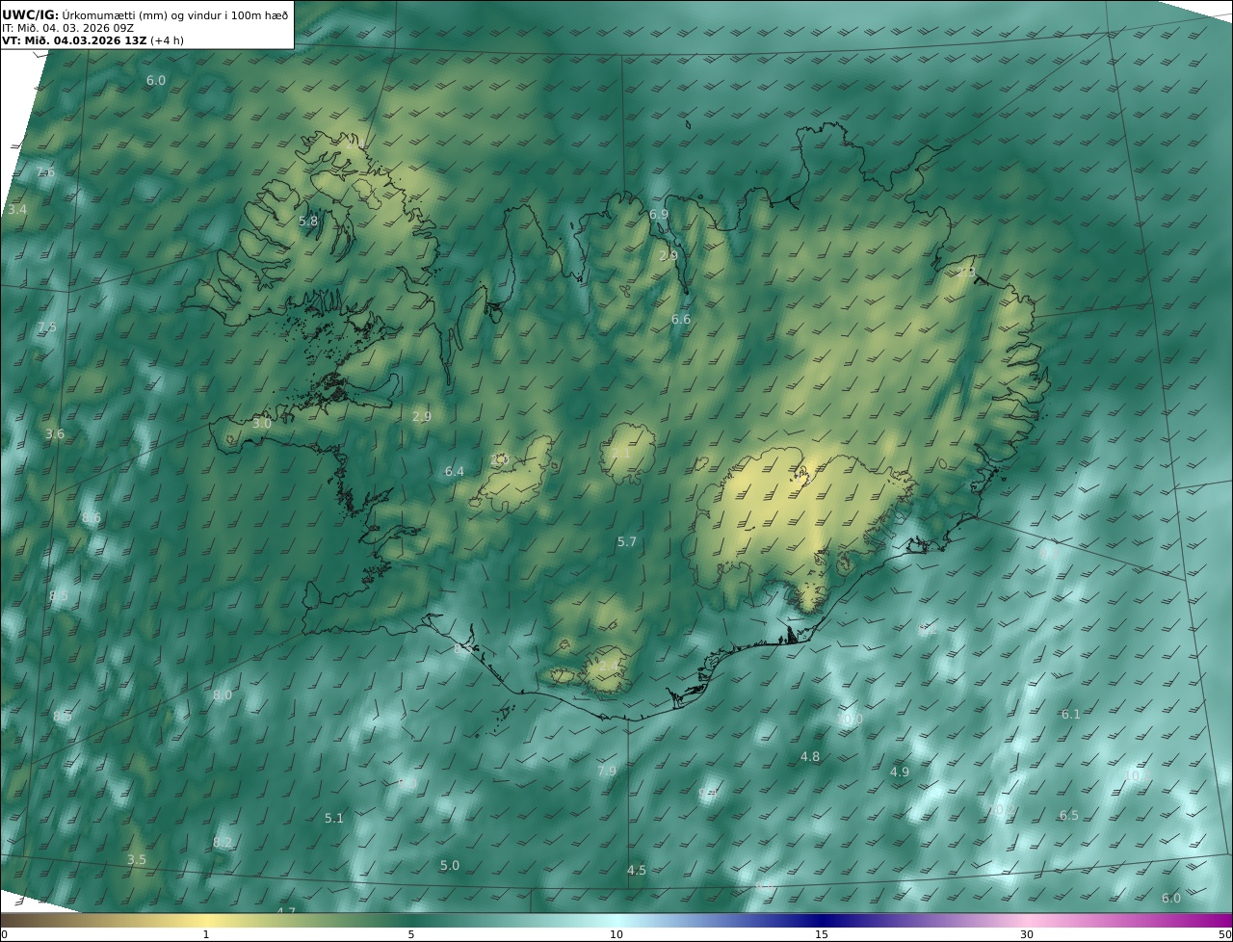The height and width of the screenshot is (942, 1233).
Task: Click the color scale tick label 0
Action: [x=4, y=934]
